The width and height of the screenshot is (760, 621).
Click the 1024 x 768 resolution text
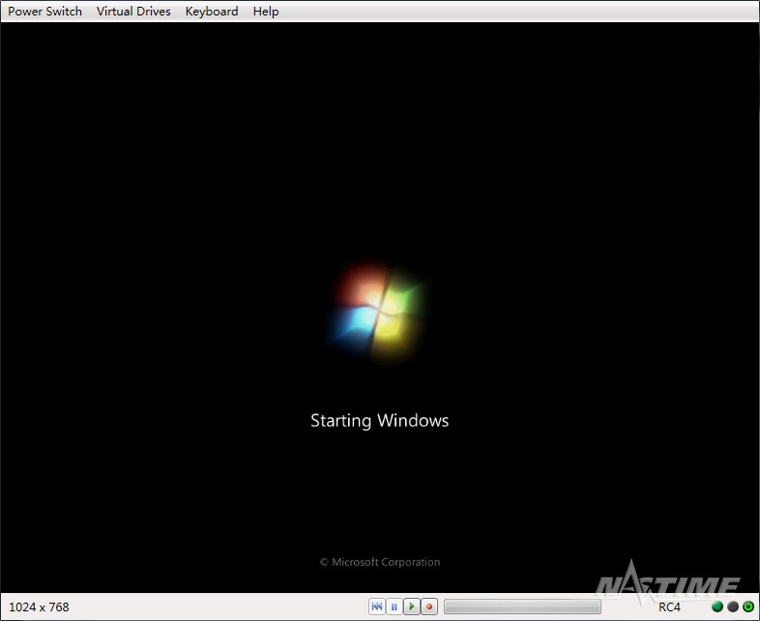pyautogui.click(x=40, y=607)
